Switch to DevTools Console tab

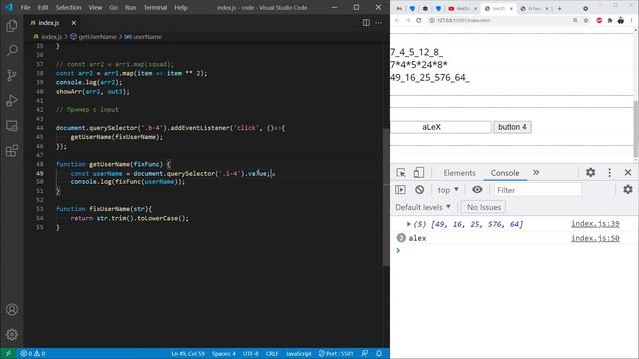[x=505, y=173]
